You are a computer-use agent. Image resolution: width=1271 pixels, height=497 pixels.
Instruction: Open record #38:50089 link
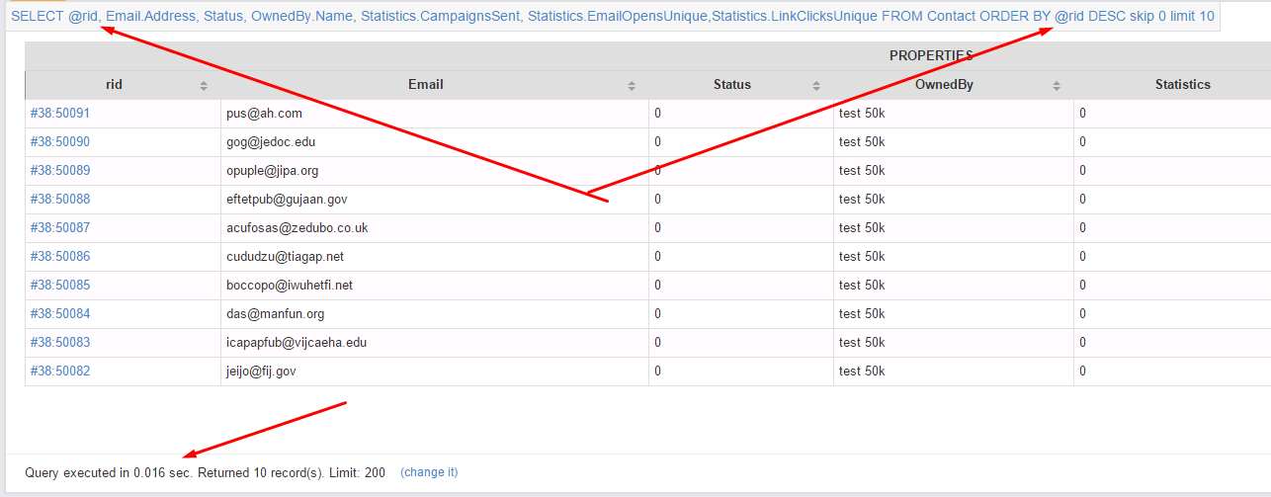tap(60, 170)
